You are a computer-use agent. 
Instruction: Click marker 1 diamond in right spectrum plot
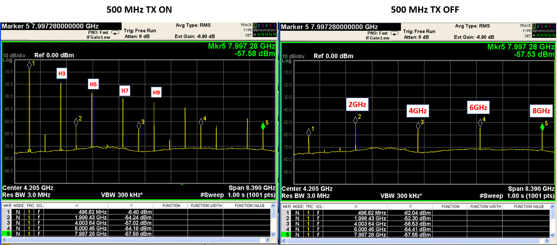[x=309, y=132]
